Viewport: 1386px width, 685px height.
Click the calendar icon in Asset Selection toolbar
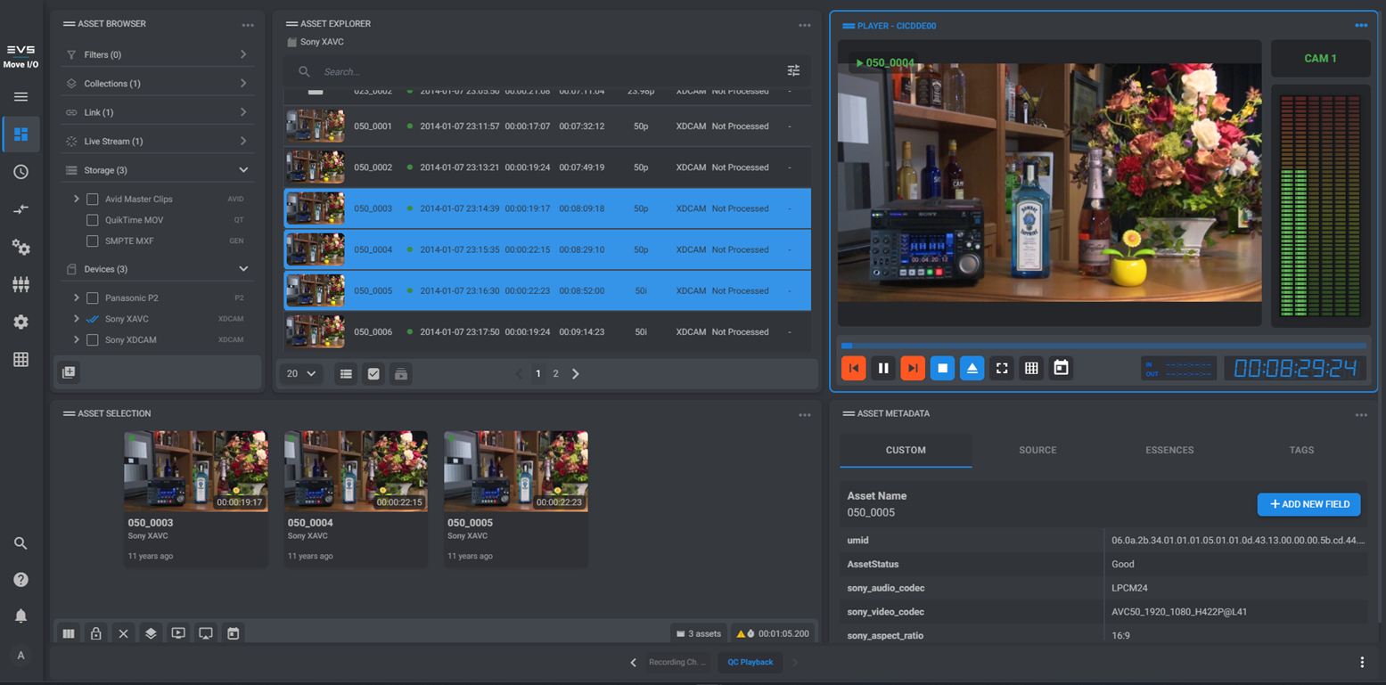click(233, 633)
